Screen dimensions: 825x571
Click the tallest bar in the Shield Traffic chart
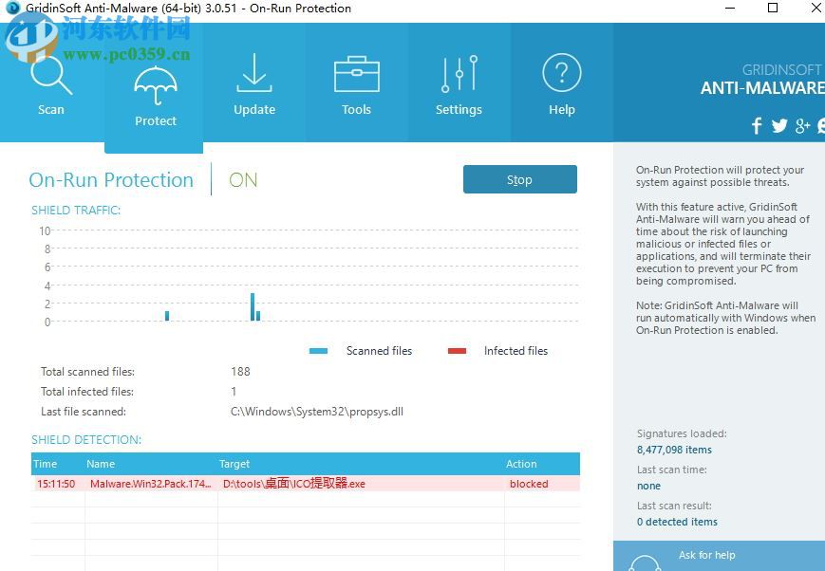(x=253, y=305)
